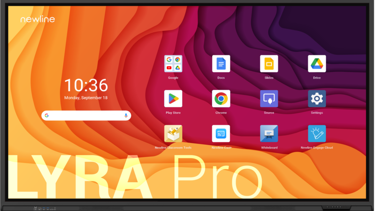Click the Whiteboard label text
The width and height of the screenshot is (375, 211).
[x=269, y=148]
